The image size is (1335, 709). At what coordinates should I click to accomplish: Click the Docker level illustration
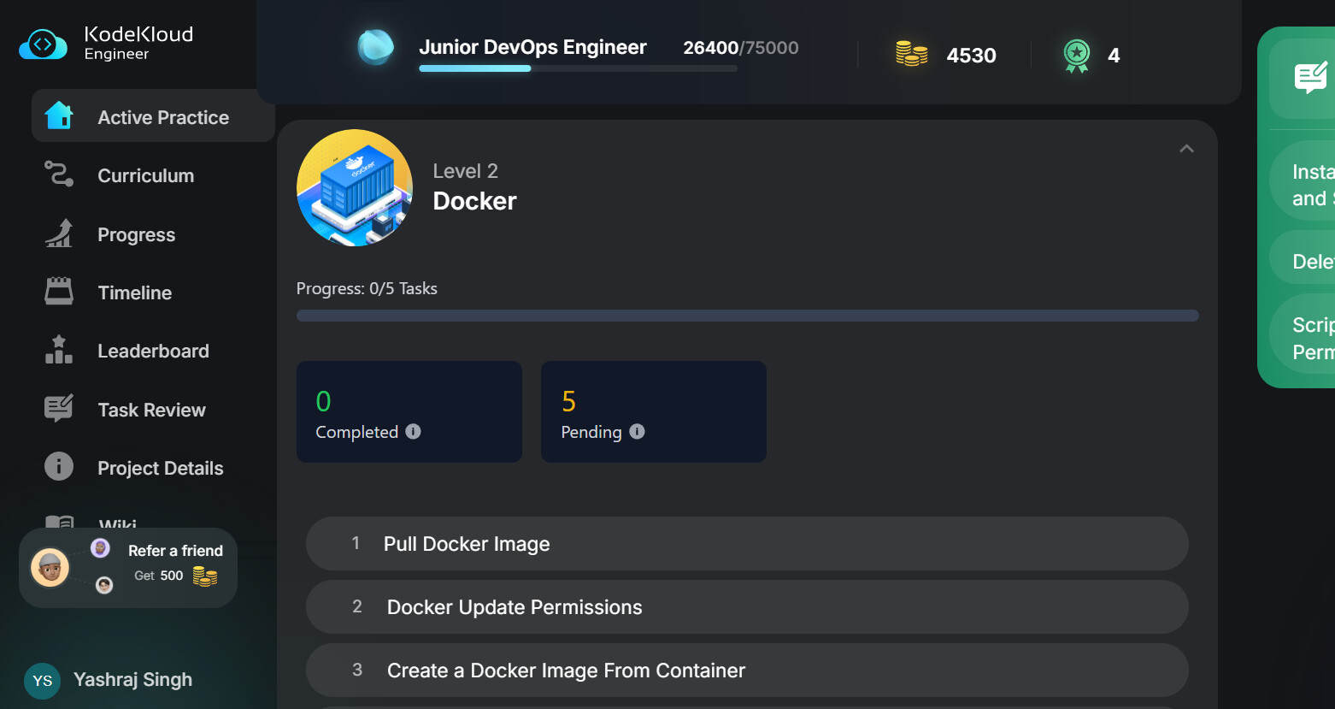point(355,188)
